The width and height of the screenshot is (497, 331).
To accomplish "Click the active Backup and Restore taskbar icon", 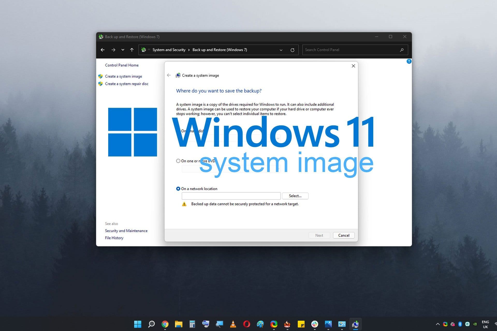I will click(355, 324).
